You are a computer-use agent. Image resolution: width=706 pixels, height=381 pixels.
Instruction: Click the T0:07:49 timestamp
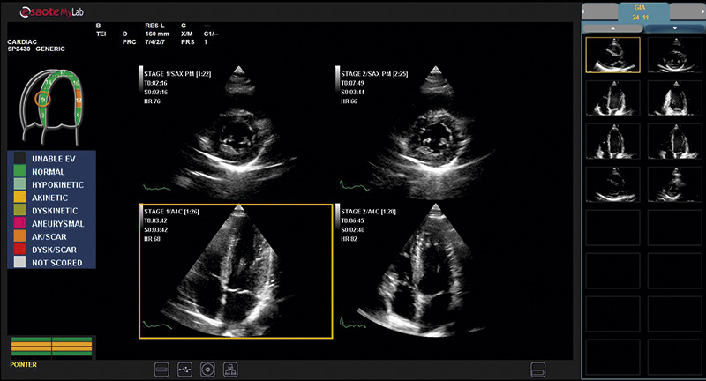pyautogui.click(x=352, y=83)
